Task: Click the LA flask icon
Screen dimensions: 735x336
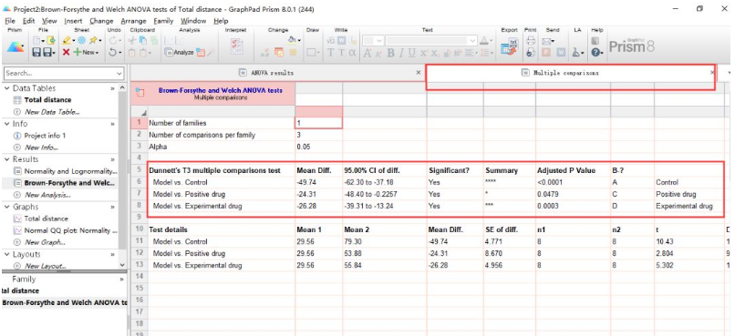Action: [x=577, y=53]
